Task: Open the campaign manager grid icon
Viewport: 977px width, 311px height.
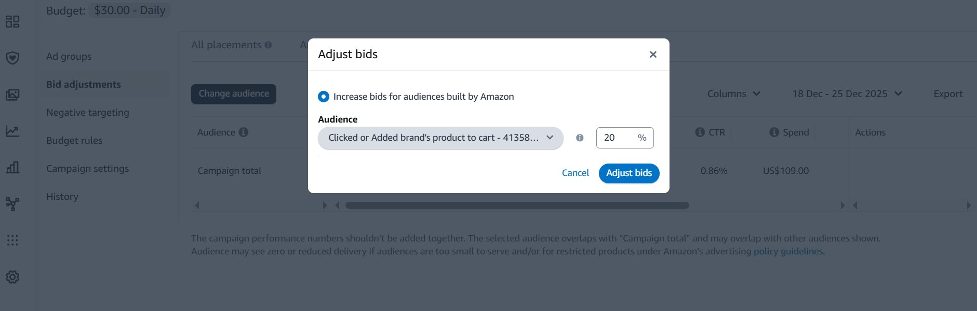Action: click(x=13, y=22)
